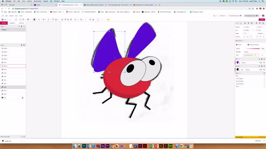
Task: Toggle fill visibility eye icon
Action: click(264, 62)
